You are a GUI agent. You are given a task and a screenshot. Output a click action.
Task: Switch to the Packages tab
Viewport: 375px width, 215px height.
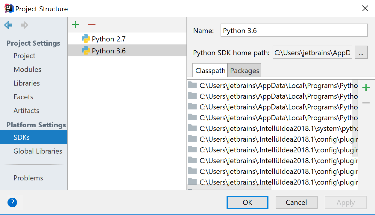pyautogui.click(x=244, y=70)
